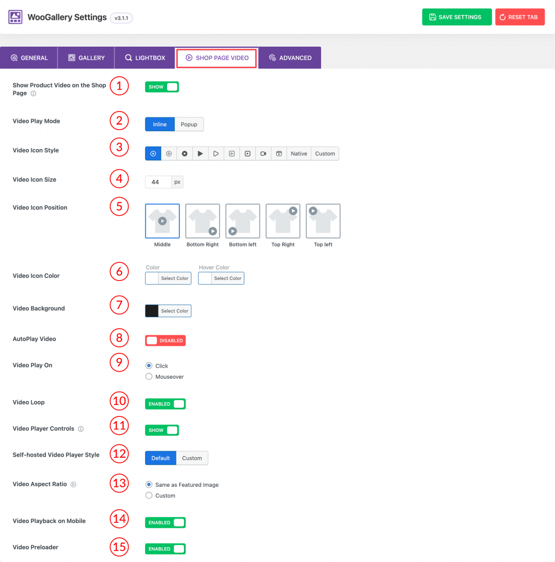The height and width of the screenshot is (562, 555).
Task: Turn off the Video Loop toggle
Action: tap(165, 404)
